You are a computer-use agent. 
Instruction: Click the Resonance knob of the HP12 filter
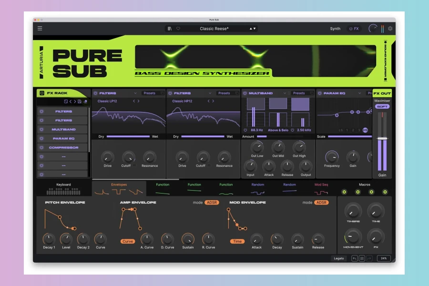(224, 157)
